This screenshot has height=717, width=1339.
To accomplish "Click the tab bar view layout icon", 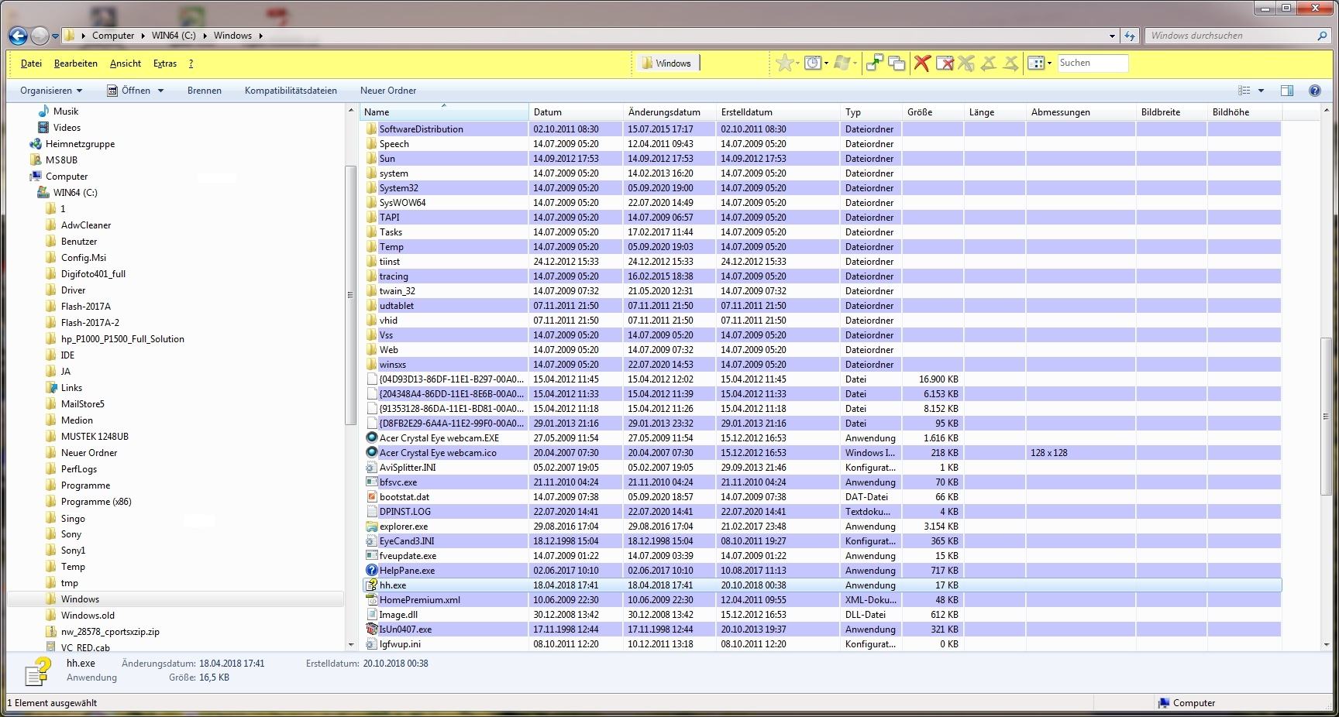I will pos(1035,63).
